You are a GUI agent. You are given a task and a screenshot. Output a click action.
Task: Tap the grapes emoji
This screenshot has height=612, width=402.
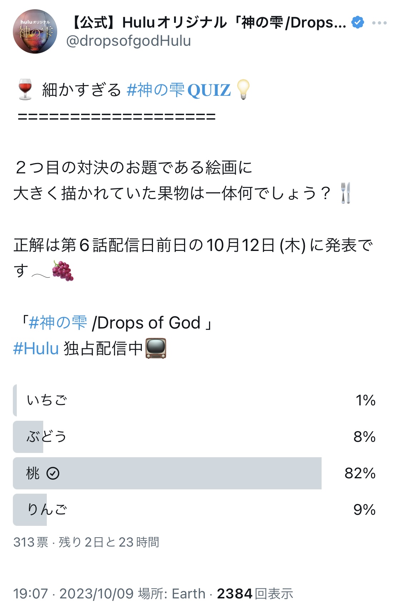click(63, 271)
